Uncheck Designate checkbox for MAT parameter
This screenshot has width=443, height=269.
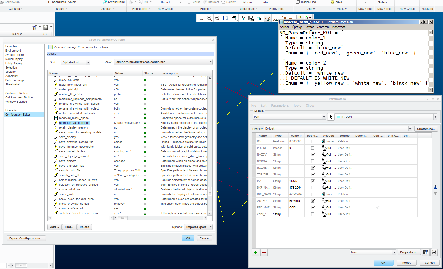313,181
